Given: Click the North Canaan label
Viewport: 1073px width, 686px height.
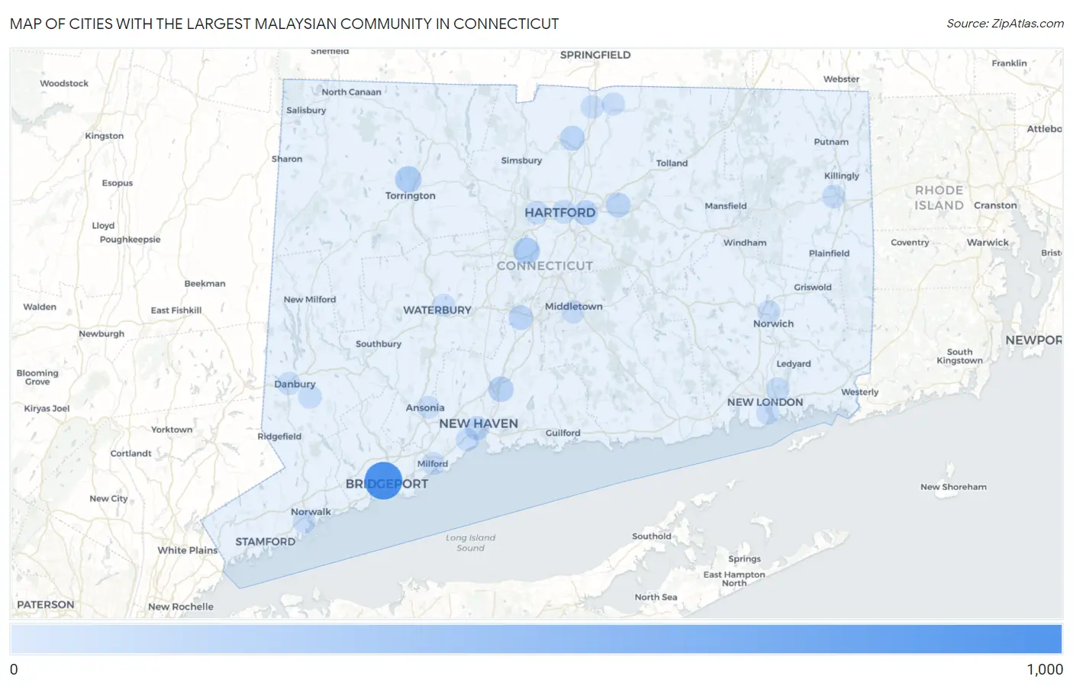Looking at the screenshot, I should [x=351, y=92].
